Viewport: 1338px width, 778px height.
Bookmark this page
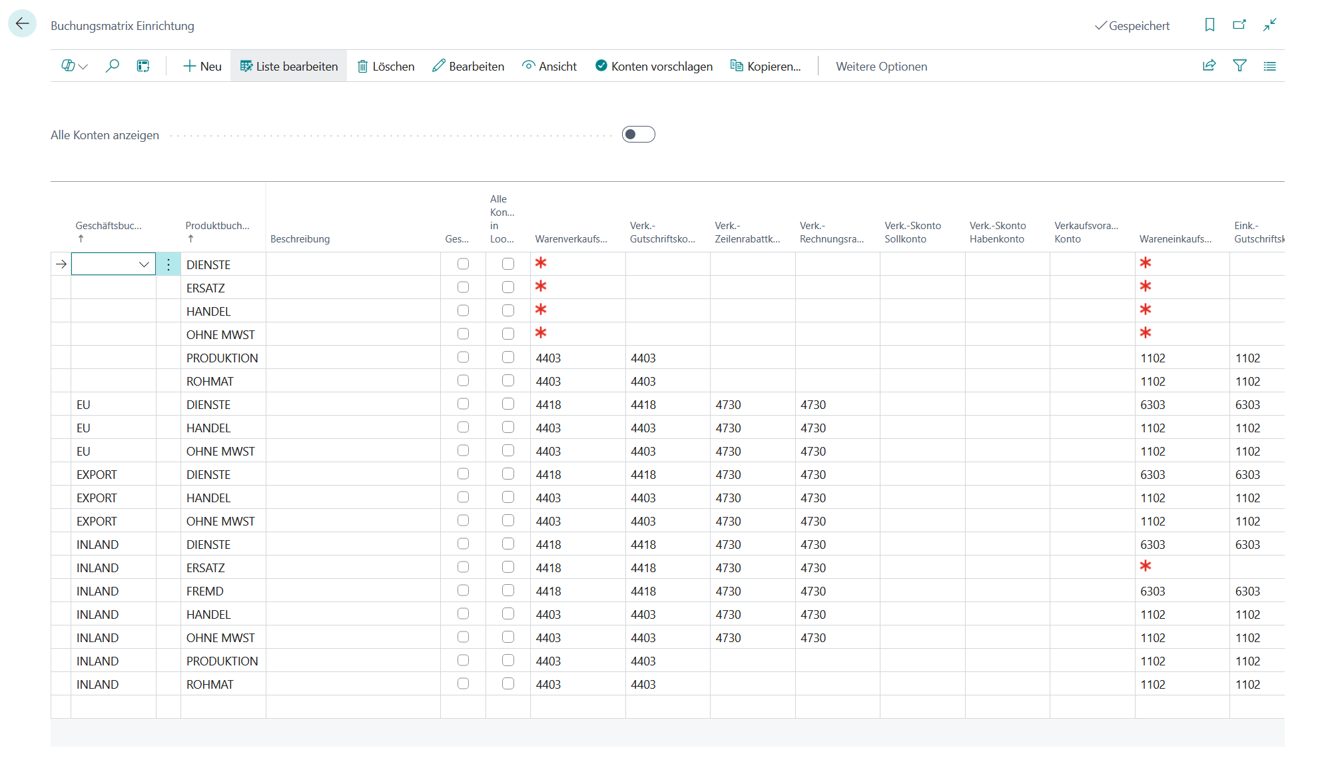point(1209,25)
